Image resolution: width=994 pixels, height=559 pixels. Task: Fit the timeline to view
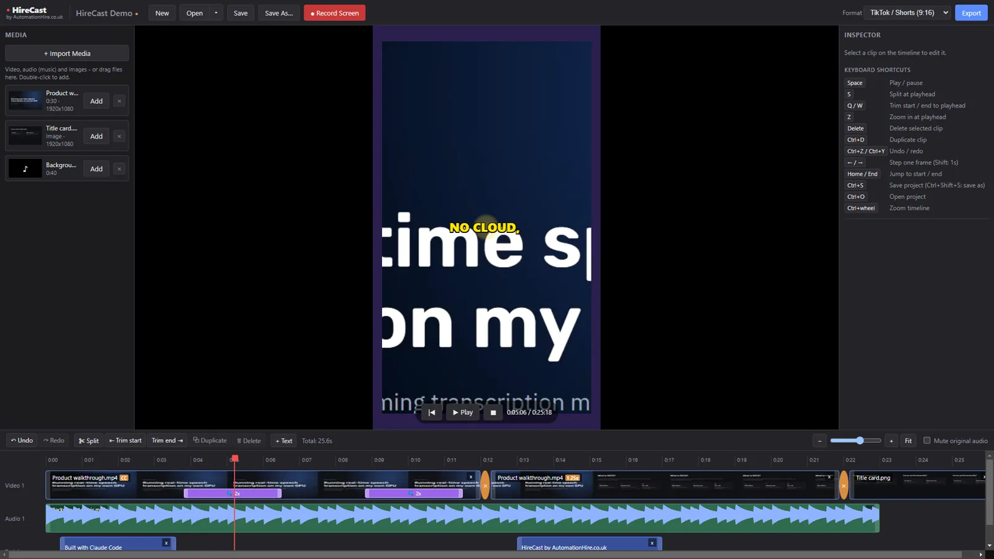(908, 441)
